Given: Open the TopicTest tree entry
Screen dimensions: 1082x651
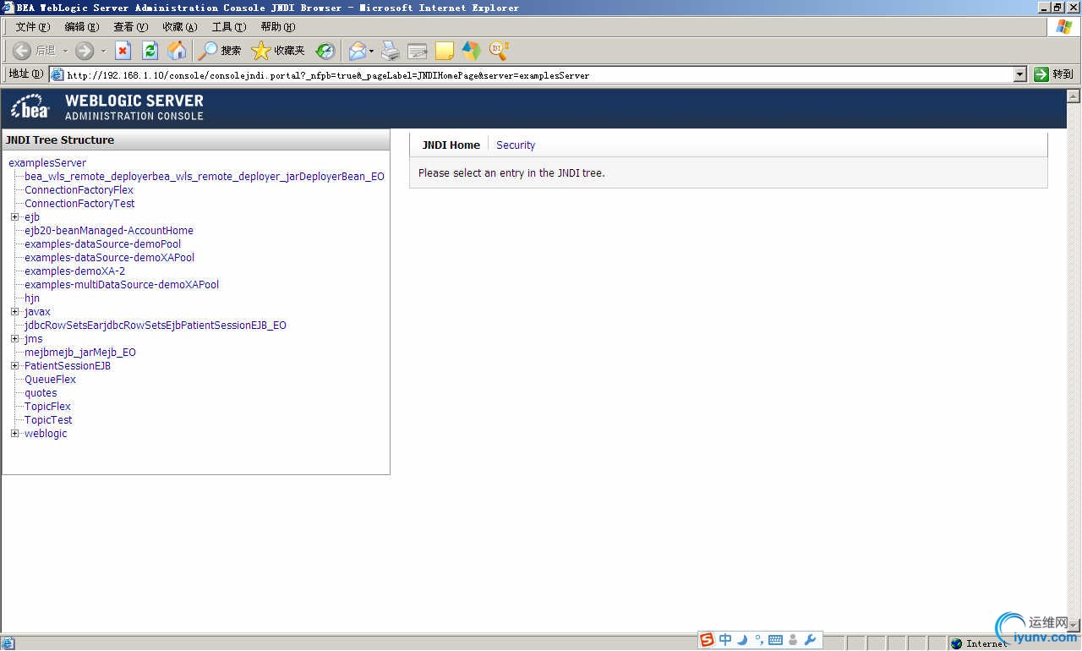Looking at the screenshot, I should pos(48,420).
